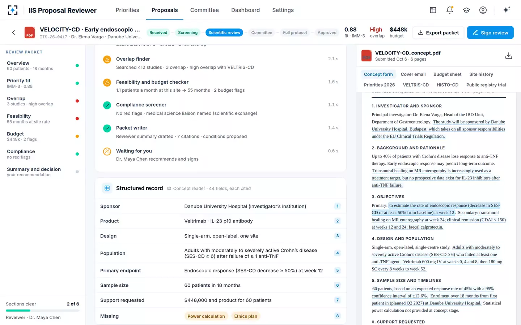Image resolution: width=521 pixels, height=325 pixels.
Task: Download VELOCITY-CD_concept.pdf with the download icon
Action: pos(509,56)
